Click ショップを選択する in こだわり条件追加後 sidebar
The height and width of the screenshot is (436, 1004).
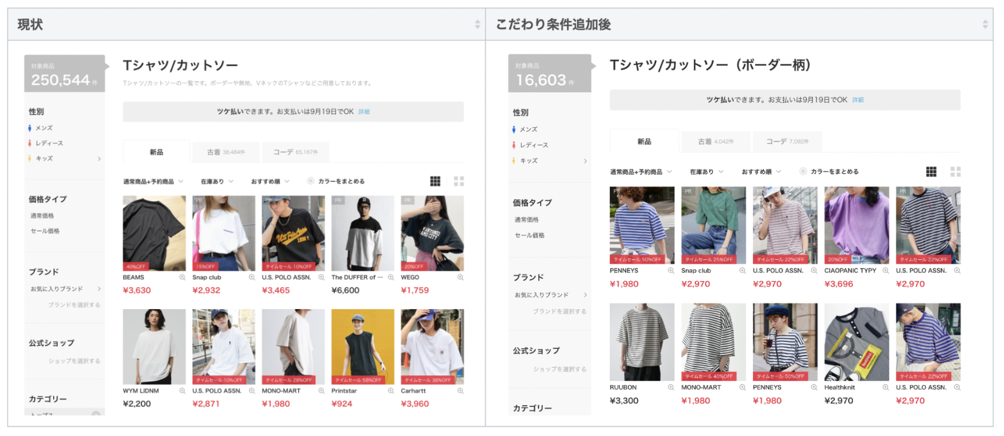(x=560, y=369)
